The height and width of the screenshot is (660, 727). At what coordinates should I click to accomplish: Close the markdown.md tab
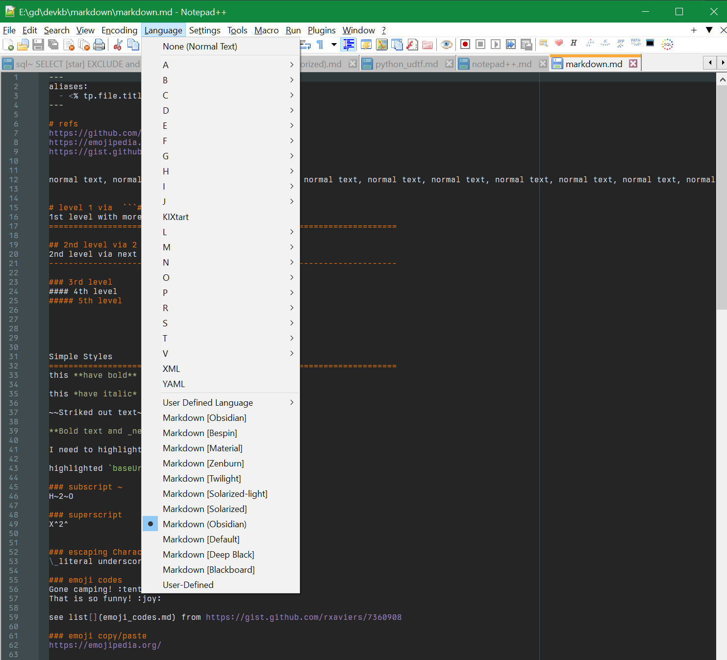click(x=633, y=64)
